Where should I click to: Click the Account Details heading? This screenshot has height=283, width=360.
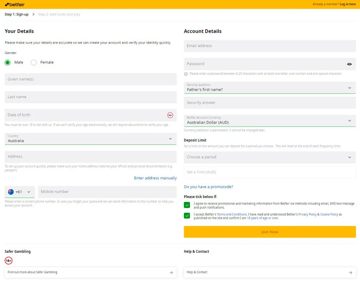203,31
